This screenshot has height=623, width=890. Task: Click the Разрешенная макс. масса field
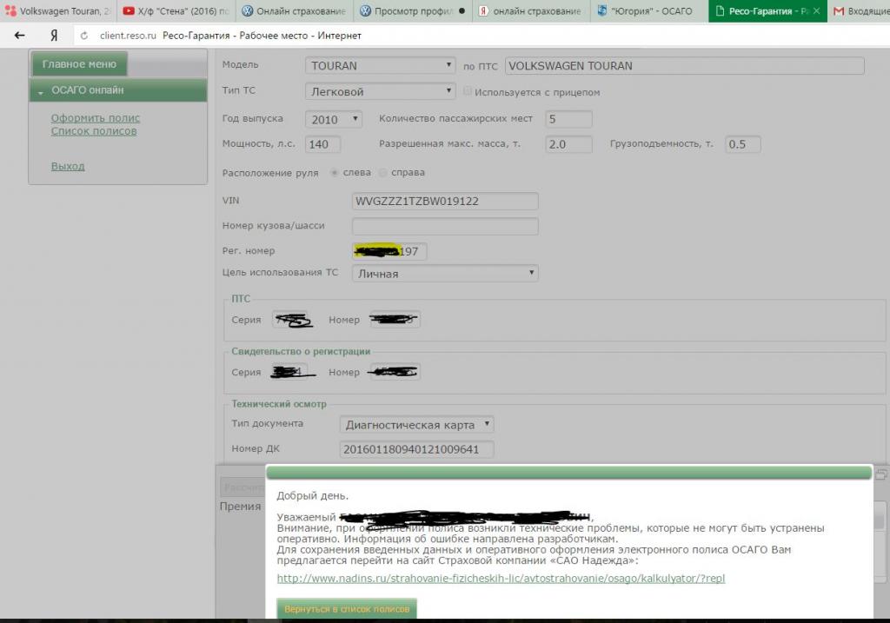pyautogui.click(x=568, y=144)
